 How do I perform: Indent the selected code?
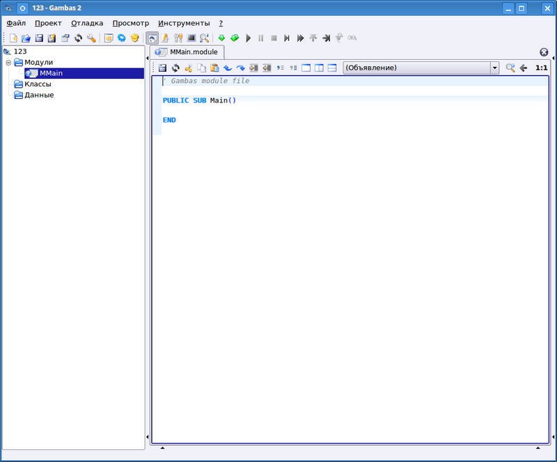click(253, 68)
